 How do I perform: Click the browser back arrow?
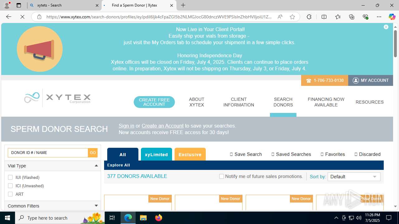click(9, 17)
